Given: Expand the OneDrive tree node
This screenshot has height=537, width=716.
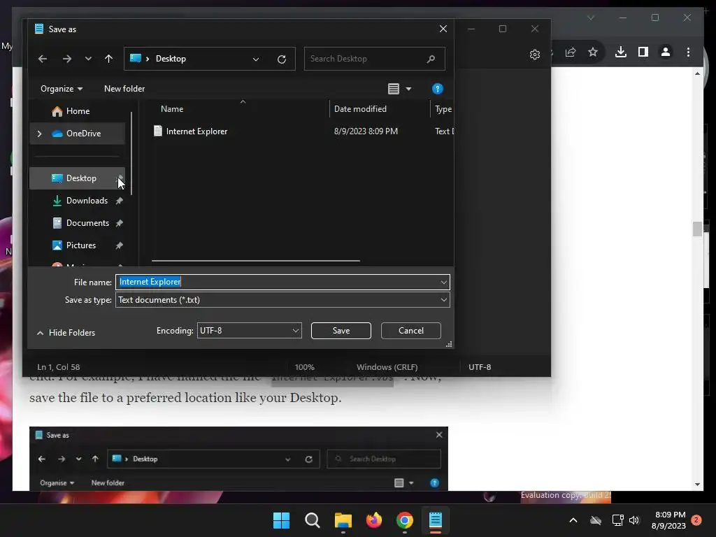Looking at the screenshot, I should click(39, 134).
